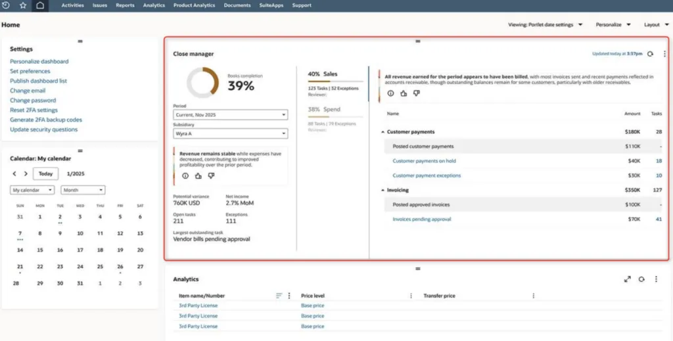Image resolution: width=673 pixels, height=341 pixels.
Task: Open Price level column options dots
Action: click(411, 296)
